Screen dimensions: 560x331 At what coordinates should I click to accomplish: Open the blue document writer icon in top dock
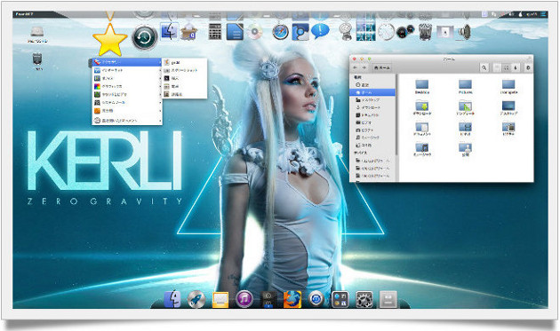[235, 32]
